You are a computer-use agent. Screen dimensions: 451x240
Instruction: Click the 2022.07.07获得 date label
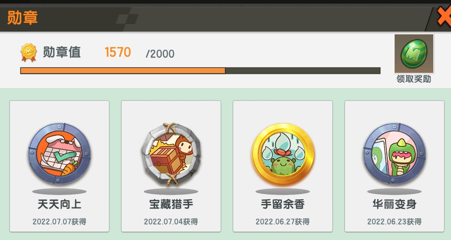59,222
